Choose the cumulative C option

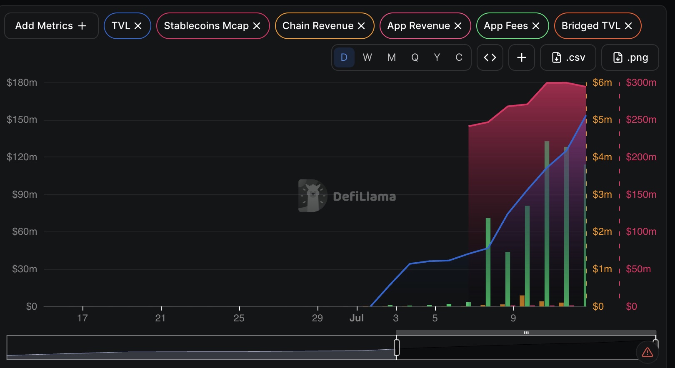click(x=459, y=57)
